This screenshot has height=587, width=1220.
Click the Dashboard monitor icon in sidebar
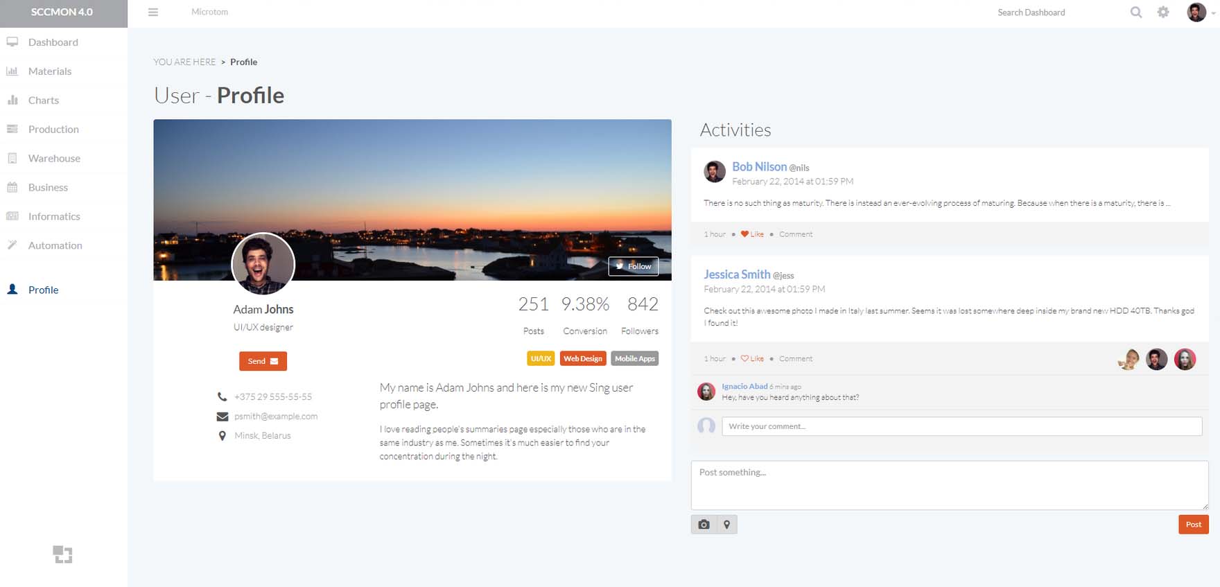point(12,42)
